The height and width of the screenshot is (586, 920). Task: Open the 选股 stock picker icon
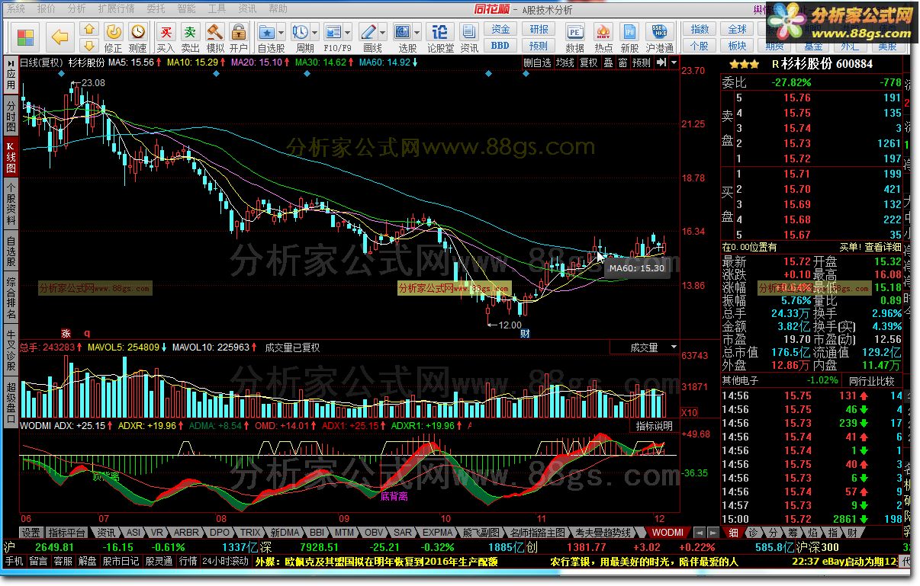(402, 32)
